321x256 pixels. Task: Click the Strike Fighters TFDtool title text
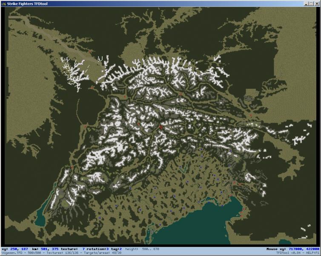tap(27, 4)
